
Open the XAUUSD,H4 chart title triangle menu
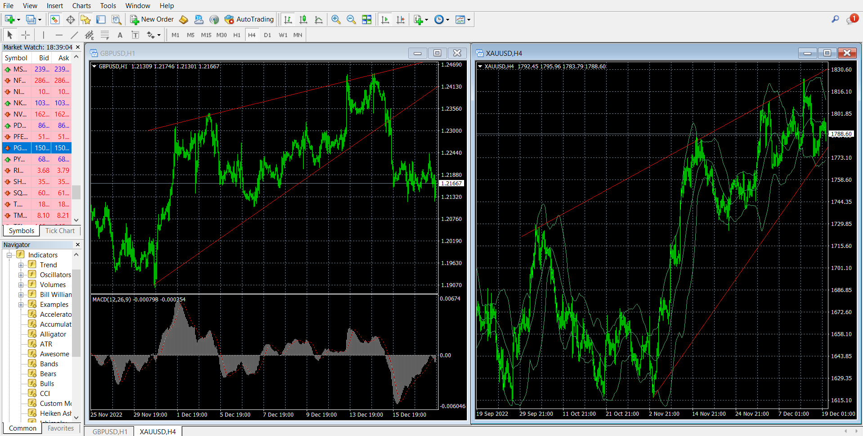point(480,67)
